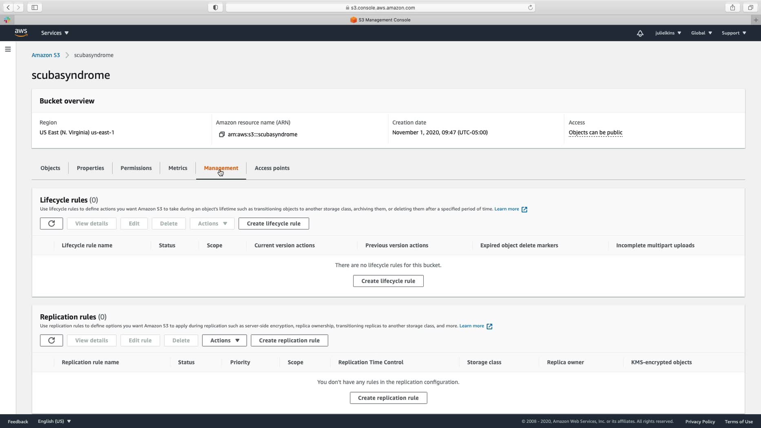Open the Lifecycle rules Actions dropdown
761x428 pixels.
tap(212, 223)
